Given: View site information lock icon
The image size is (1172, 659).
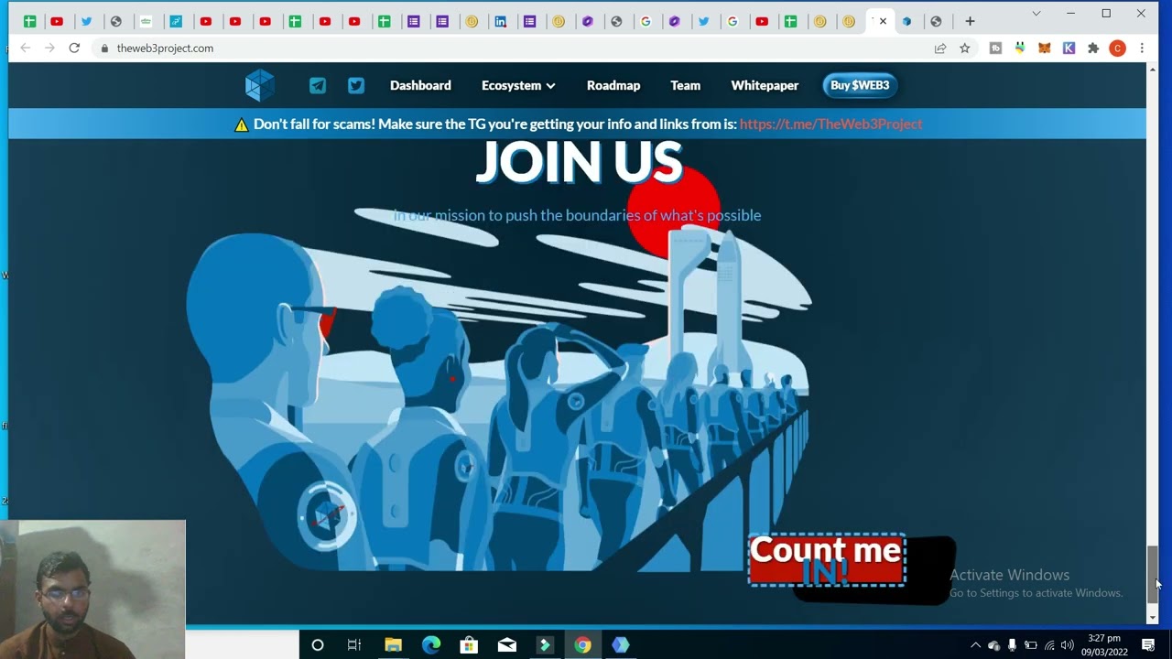Looking at the screenshot, I should pos(105,49).
